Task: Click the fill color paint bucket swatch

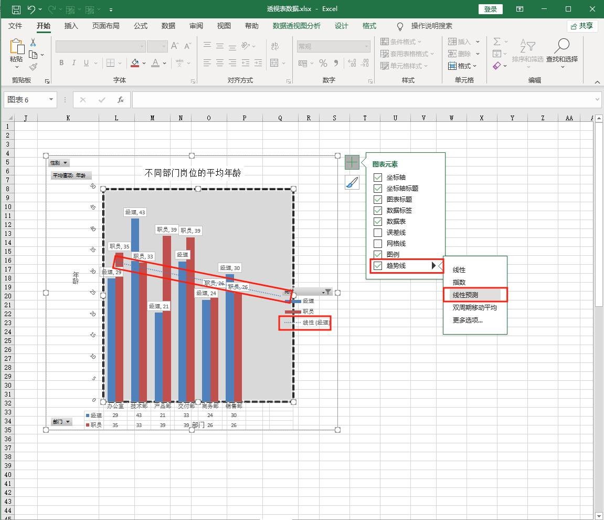Action: pos(135,63)
